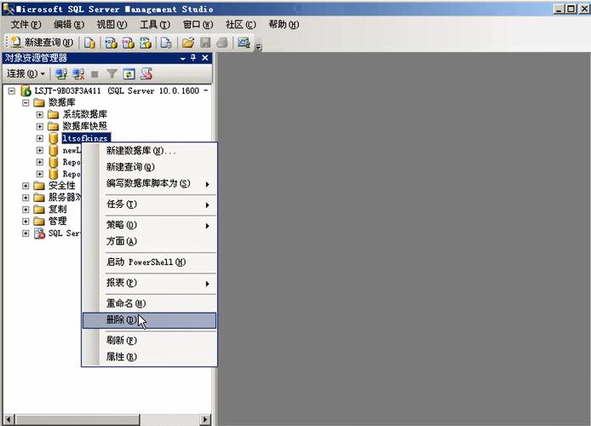Choose Delete (删除) from context menu
This screenshot has width=591, height=426.
150,320
